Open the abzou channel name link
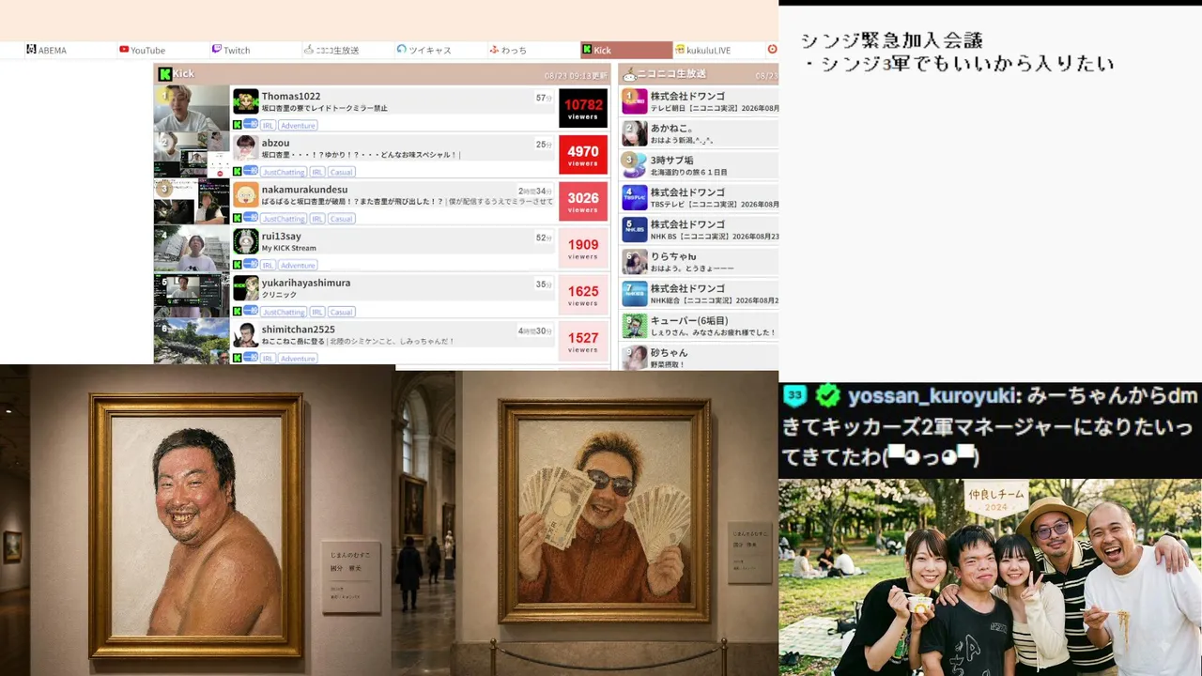Viewport: 1202px width, 676px height. click(275, 144)
